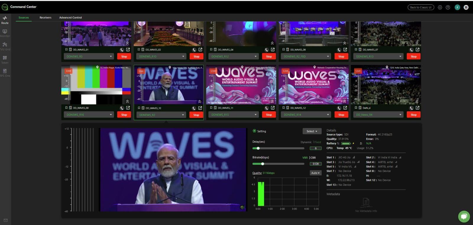Image resolution: width=473 pixels, height=225 pixels.
Task: Select VBR bitrate mode
Action: click(x=305, y=158)
